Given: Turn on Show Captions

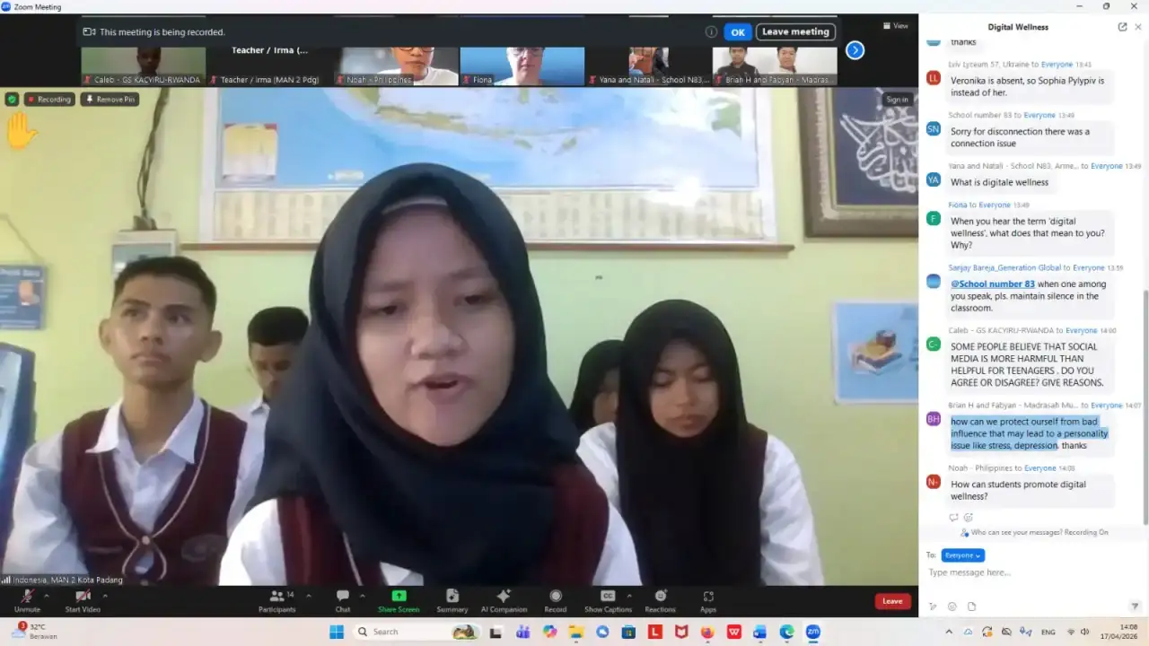Looking at the screenshot, I should pyautogui.click(x=608, y=600).
